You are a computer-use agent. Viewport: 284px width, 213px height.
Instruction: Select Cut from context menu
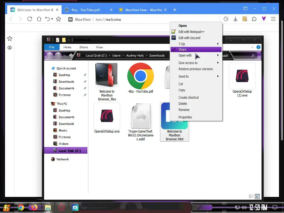point(196,84)
